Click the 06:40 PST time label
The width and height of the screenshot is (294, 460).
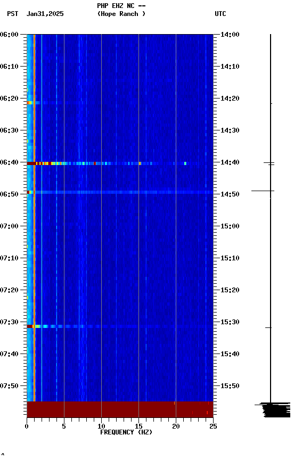point(9,162)
